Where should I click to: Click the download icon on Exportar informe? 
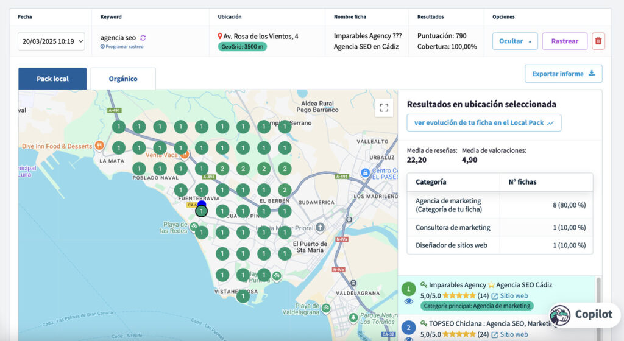(x=592, y=74)
